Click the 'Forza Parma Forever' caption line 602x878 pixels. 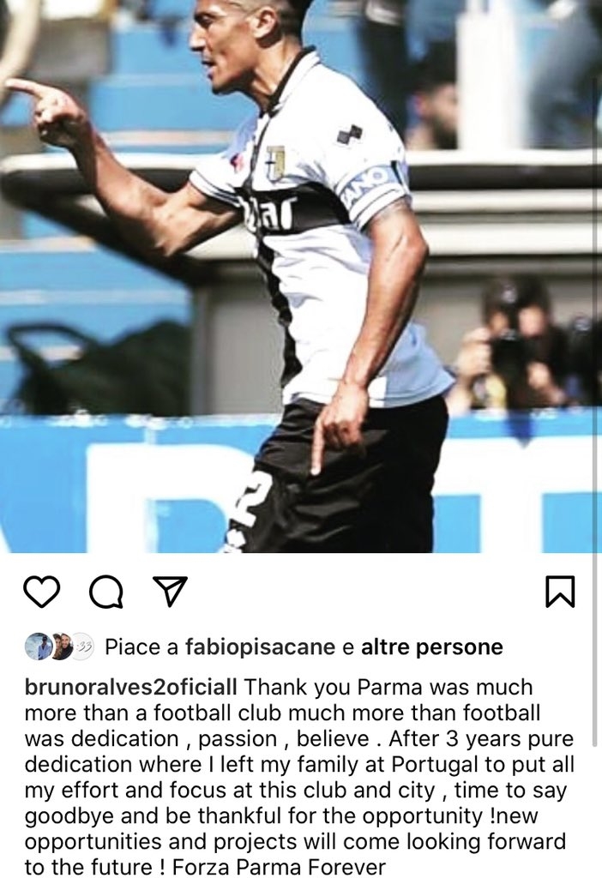pos(279,867)
